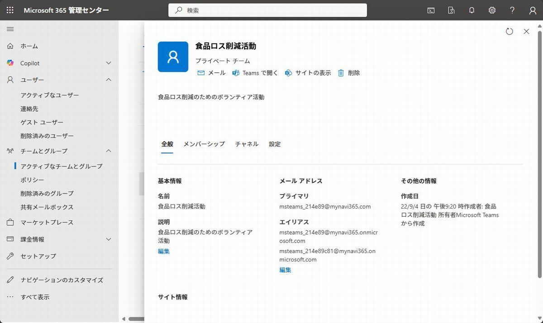The height and width of the screenshot is (323, 543).
Task: Click the マーケットプレース navigation label
Action: [x=47, y=222]
